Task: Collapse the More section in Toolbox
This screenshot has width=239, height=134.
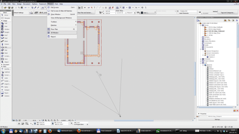Action: pyautogui.click(x=2, y=67)
